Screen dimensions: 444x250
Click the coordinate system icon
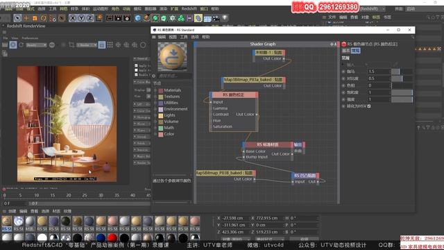pyautogui.click(x=99, y=18)
